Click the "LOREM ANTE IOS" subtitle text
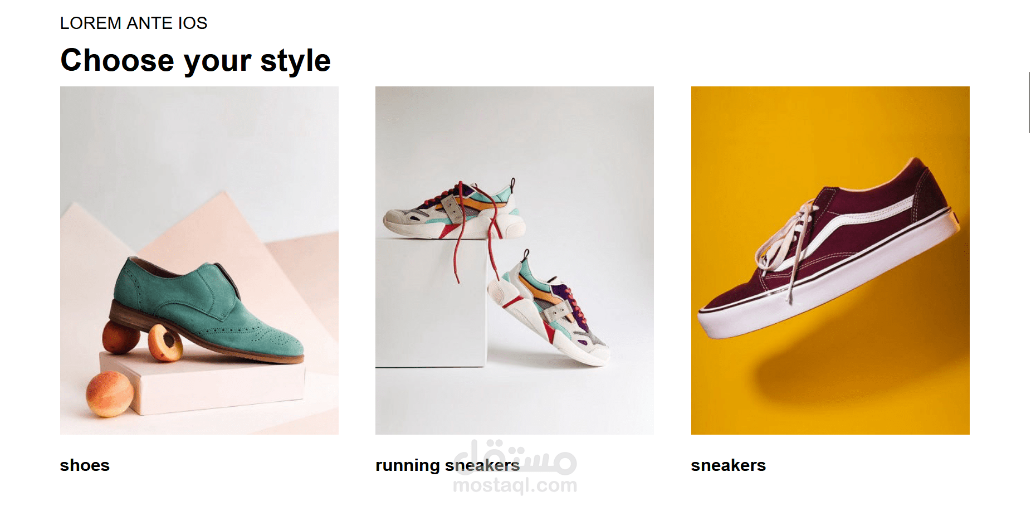This screenshot has width=1031, height=506. [134, 23]
